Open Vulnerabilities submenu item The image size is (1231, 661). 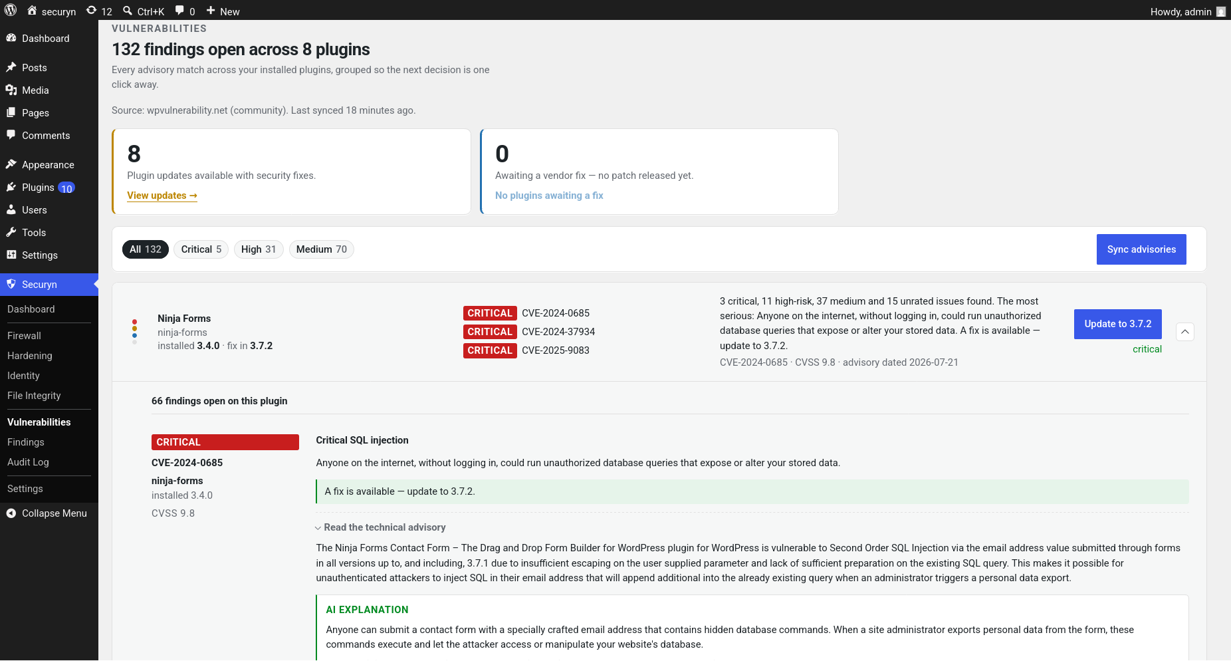(39, 422)
